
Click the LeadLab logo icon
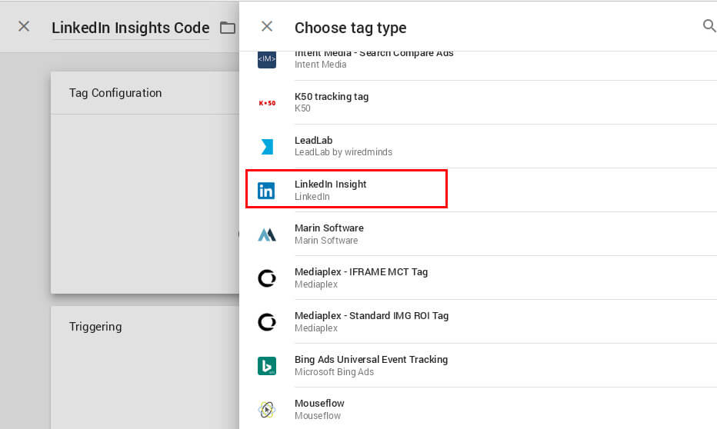click(x=267, y=147)
